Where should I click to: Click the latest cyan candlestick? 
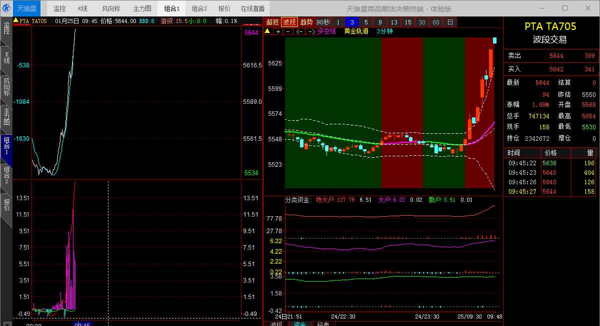494,40
